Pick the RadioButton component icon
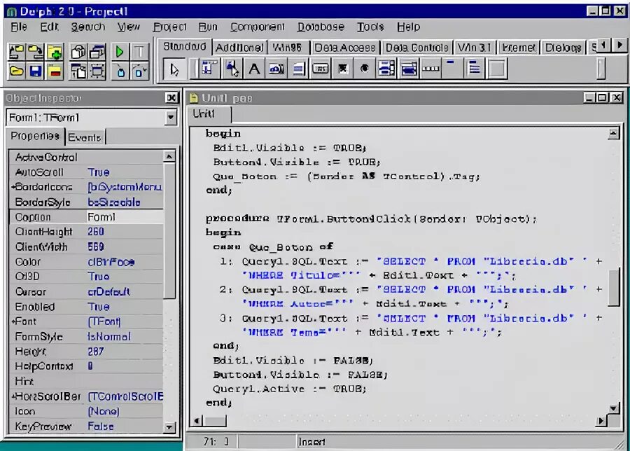Screen dimensions: 630x451 (365, 69)
